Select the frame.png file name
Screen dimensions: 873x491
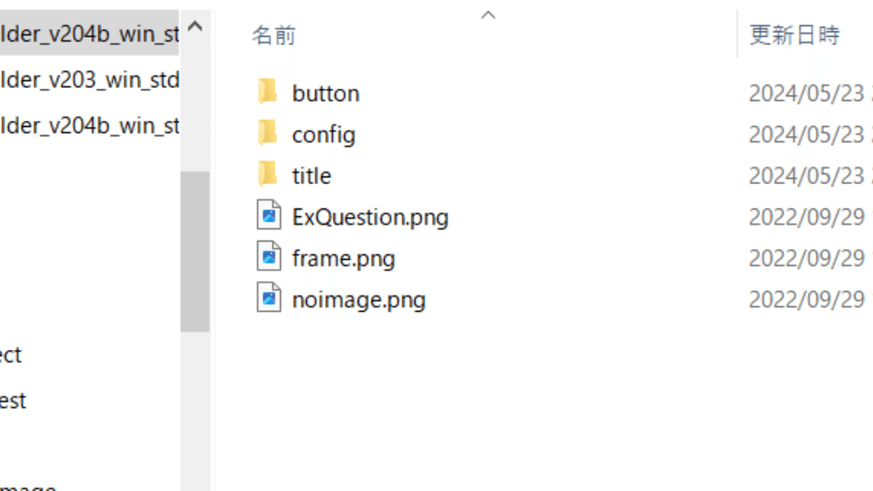tap(343, 259)
